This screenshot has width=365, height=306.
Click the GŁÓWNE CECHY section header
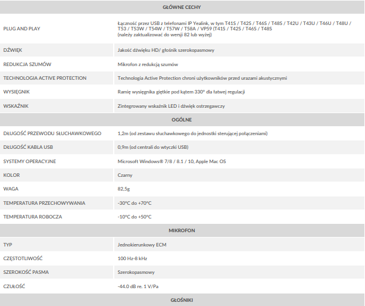tap(182, 7)
